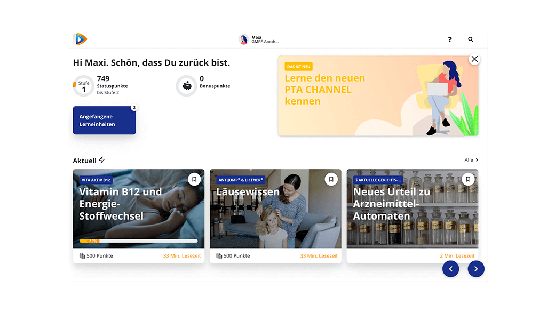Click the lightning icon beside Aktuell
The height and width of the screenshot is (312, 555).
102,160
